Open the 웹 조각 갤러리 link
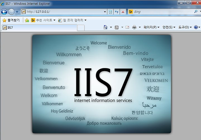Image resolution: width=201 pixels, height=140 pixels. click(71, 20)
